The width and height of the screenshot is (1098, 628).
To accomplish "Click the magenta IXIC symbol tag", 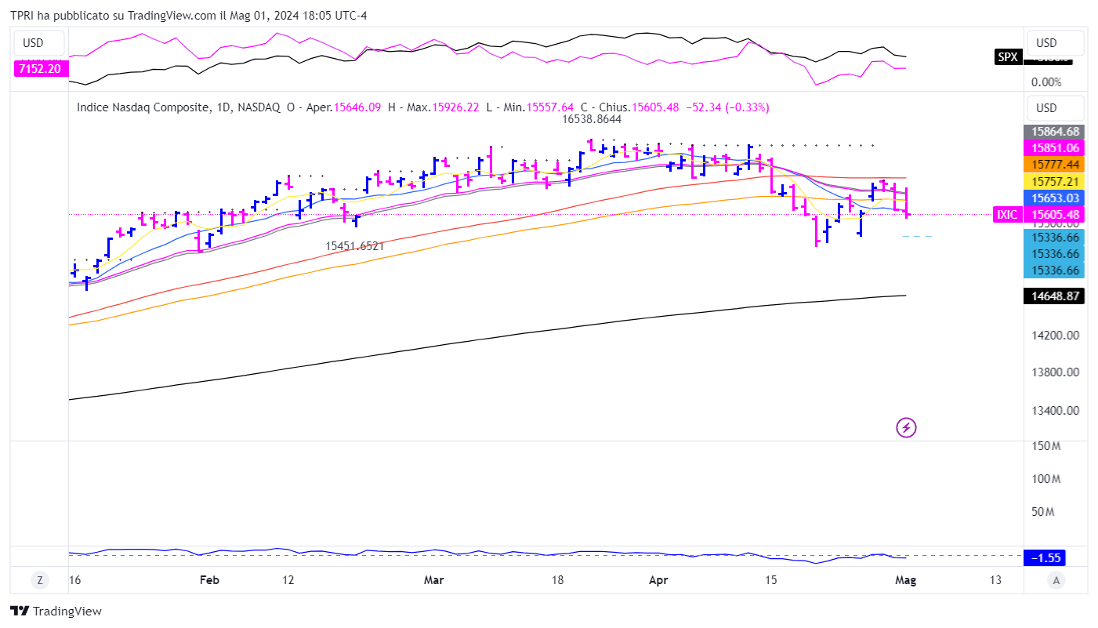I will [1007, 214].
